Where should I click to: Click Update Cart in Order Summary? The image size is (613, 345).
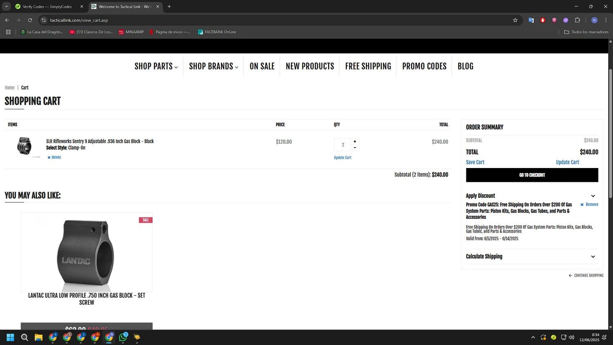(567, 162)
